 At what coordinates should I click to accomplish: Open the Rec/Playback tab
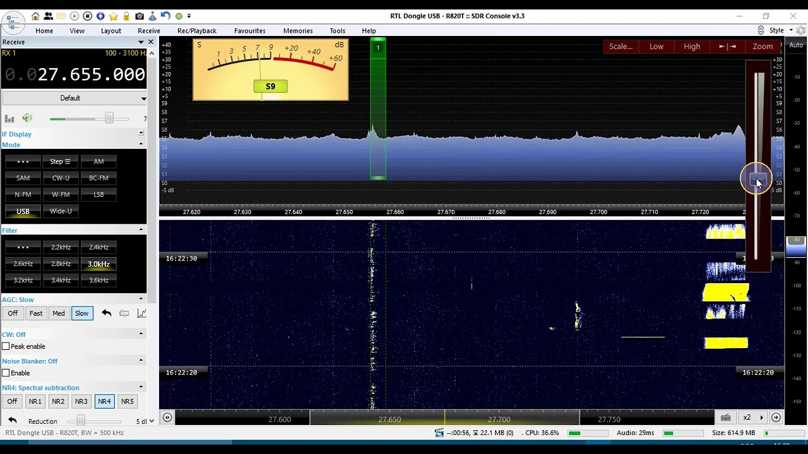point(197,31)
